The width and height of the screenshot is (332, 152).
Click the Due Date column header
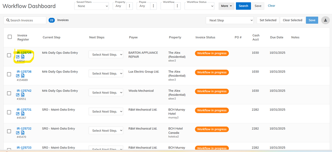coord(277,37)
